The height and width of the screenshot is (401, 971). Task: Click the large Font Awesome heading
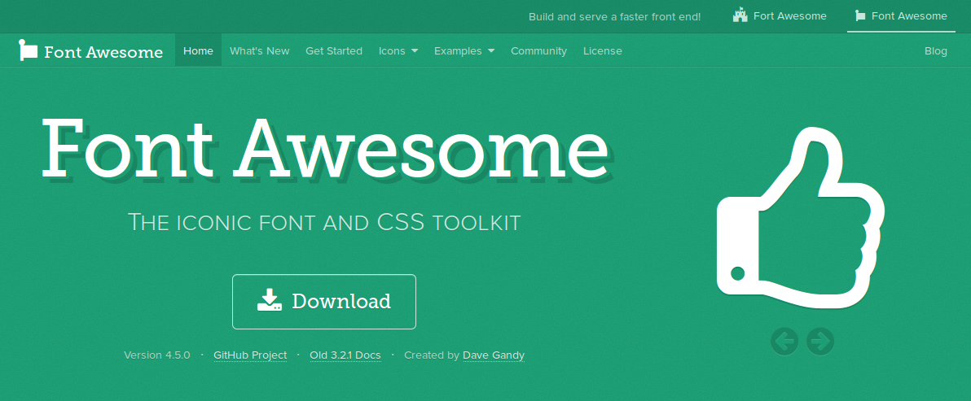point(326,148)
